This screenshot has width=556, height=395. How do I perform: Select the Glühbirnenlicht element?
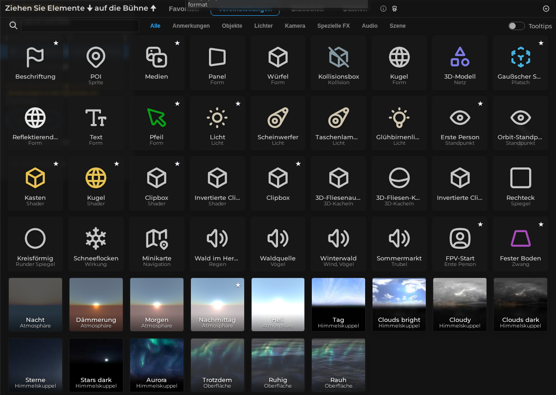click(399, 123)
